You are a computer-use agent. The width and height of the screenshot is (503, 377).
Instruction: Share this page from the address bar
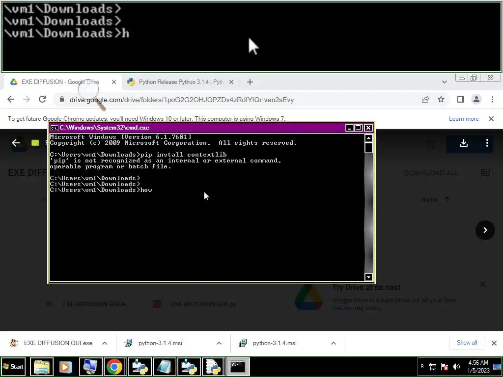425,99
